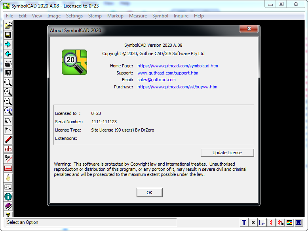
Task: Click the Save floppy disk icon
Action: pyautogui.click(x=8, y=35)
